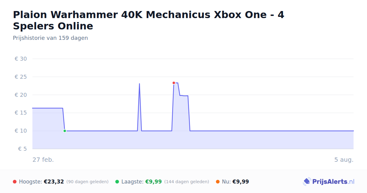Screen dimensions: 367x193
Task: Click the PrijsAlerts price tag logo icon
Action: click(307, 182)
